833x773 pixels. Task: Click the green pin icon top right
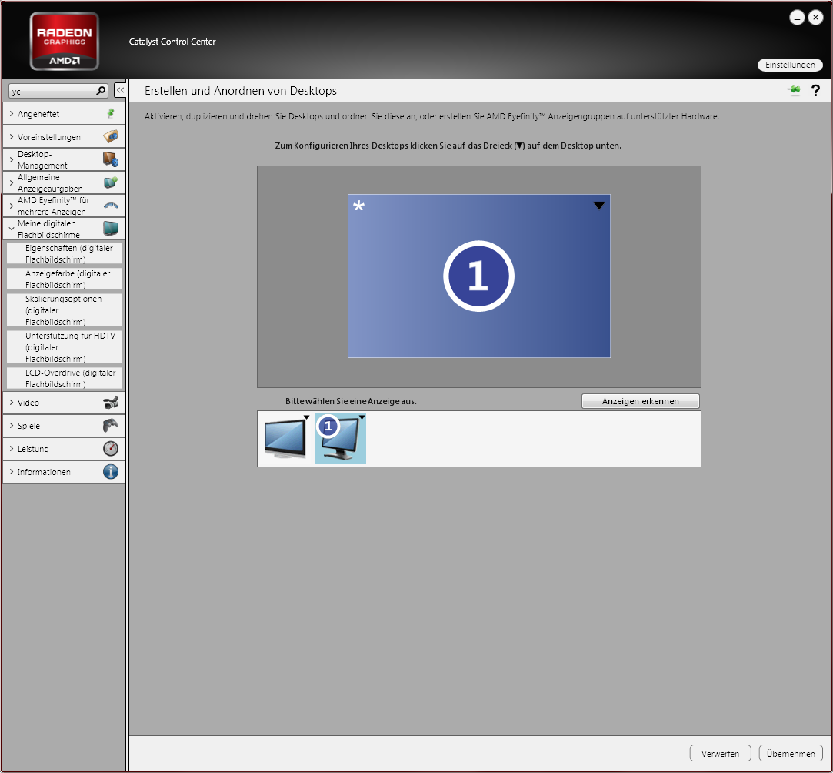pos(794,91)
